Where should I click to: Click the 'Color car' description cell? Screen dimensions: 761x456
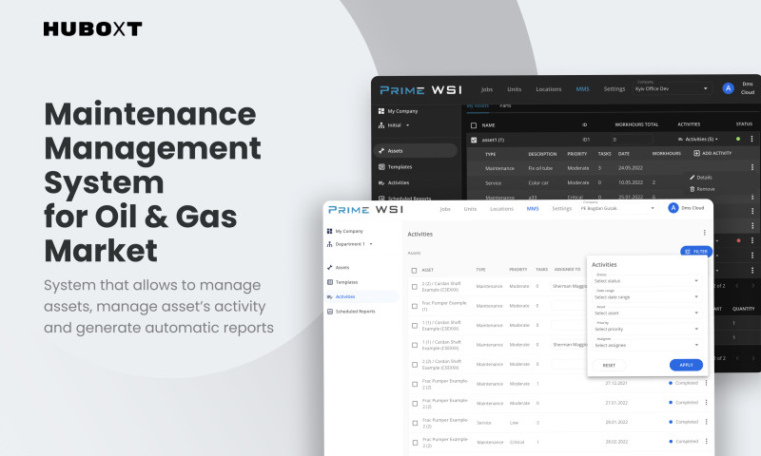click(538, 182)
